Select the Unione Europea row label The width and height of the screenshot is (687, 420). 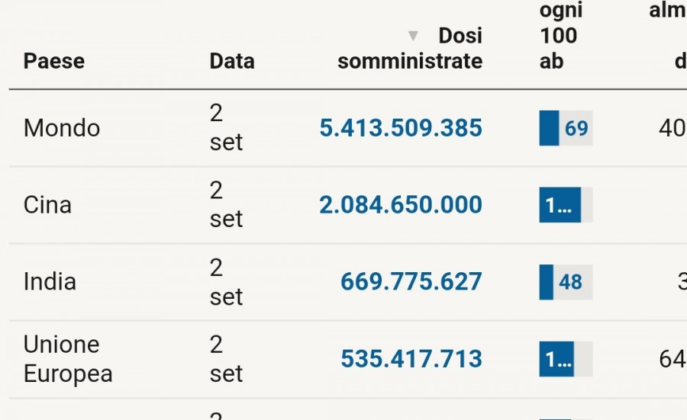[x=68, y=359]
